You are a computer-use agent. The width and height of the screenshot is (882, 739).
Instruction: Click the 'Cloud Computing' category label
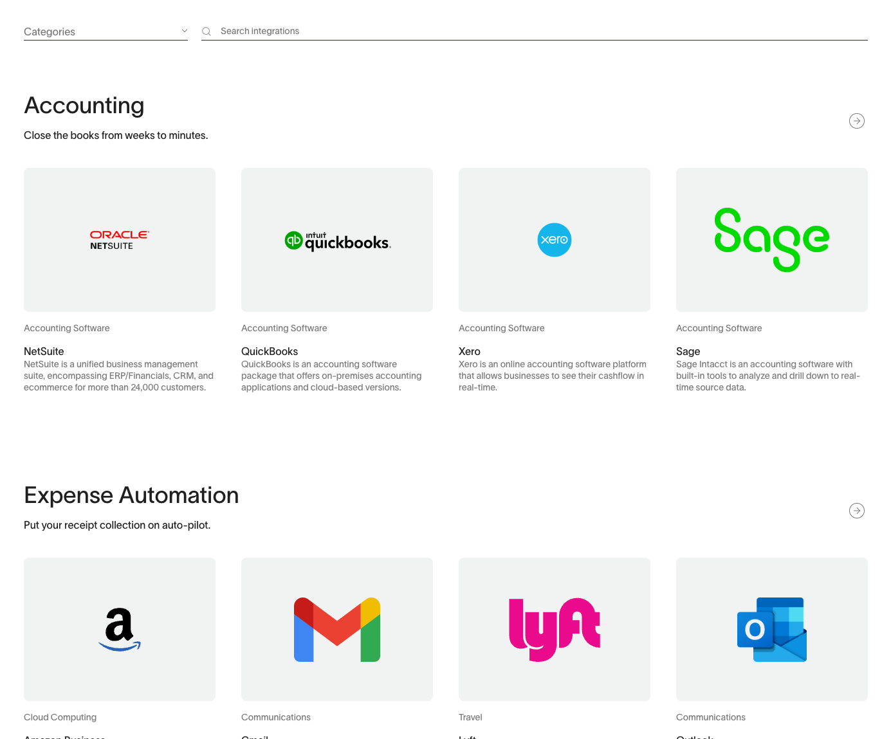coord(60,717)
